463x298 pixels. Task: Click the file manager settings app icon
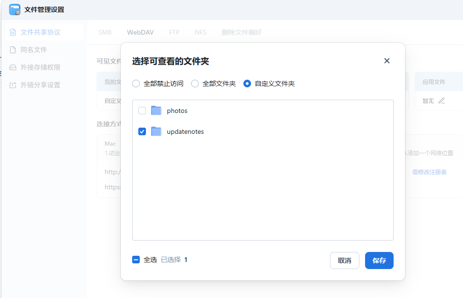click(15, 9)
